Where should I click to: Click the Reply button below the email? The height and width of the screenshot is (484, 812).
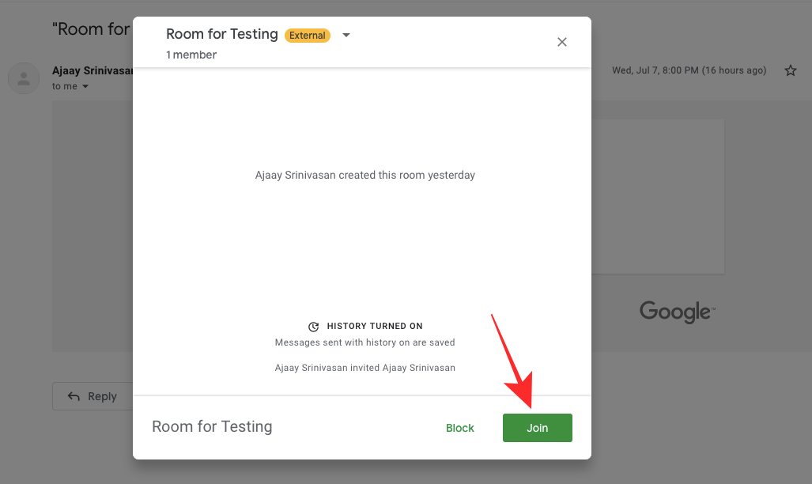(x=92, y=396)
